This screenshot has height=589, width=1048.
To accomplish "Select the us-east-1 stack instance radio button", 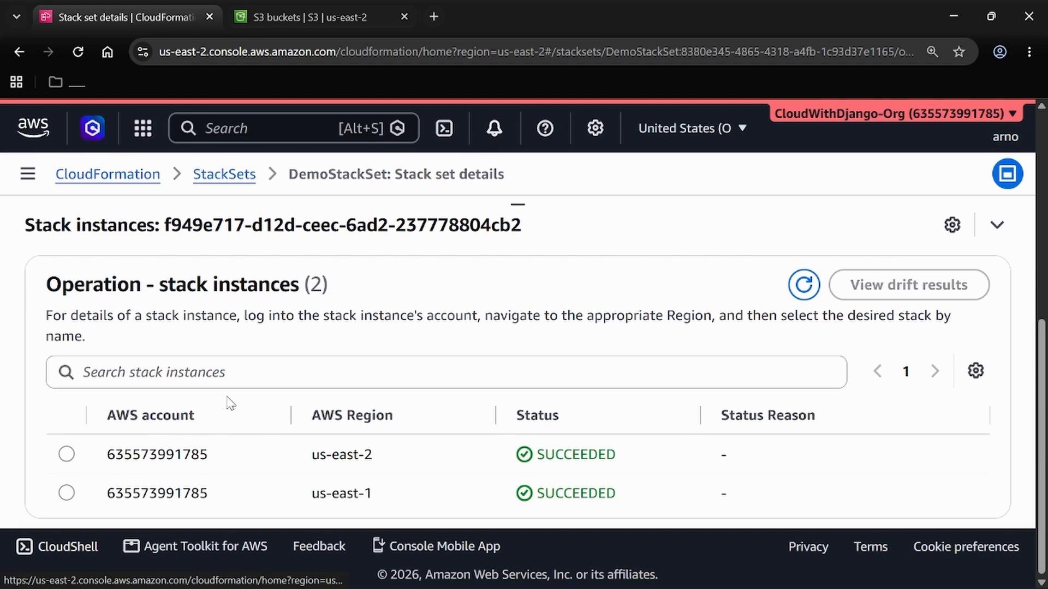I will pyautogui.click(x=67, y=492).
